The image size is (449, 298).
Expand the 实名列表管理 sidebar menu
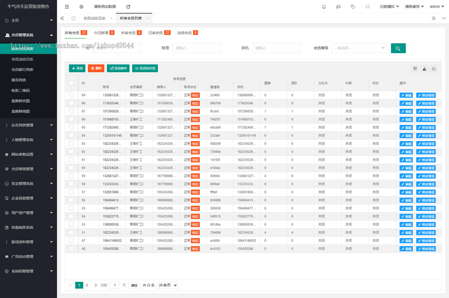pyautogui.click(x=28, y=125)
